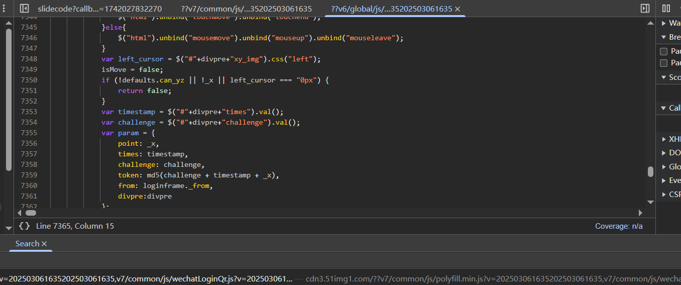The image size is (681, 285).
Task: Click line number 7352 in gutter
Action: (29, 101)
